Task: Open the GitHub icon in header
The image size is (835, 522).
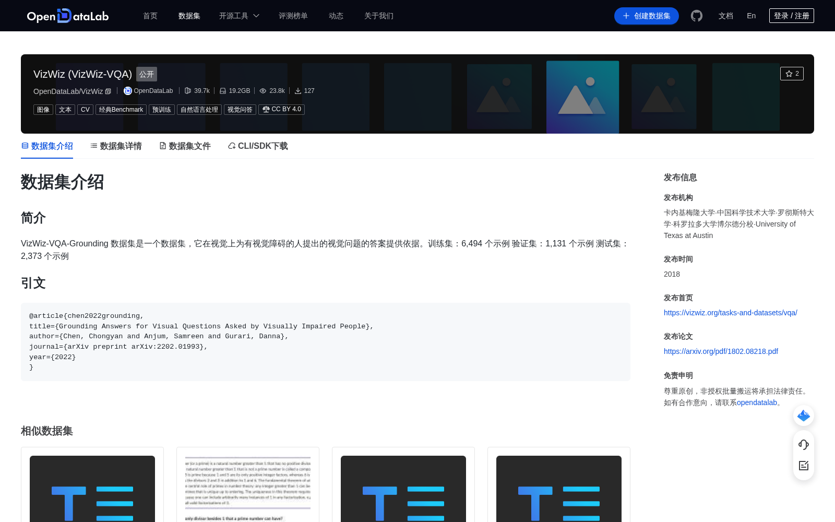Action: point(697,16)
